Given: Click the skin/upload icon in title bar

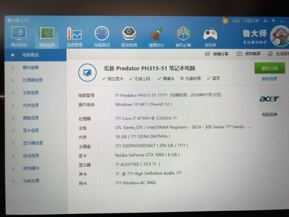Looking at the screenshot, I should [265, 20].
